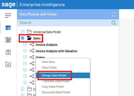This screenshot has width=134, height=96.
Task: Click the Orders data model icon
Action: coord(32,57)
